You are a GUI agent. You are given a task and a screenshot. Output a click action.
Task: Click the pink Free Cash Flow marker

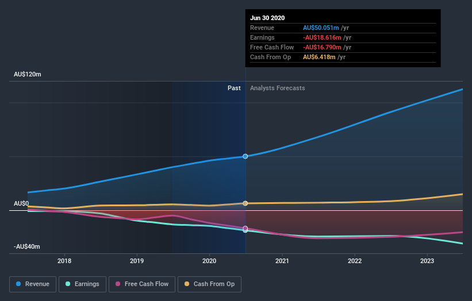[x=245, y=228]
